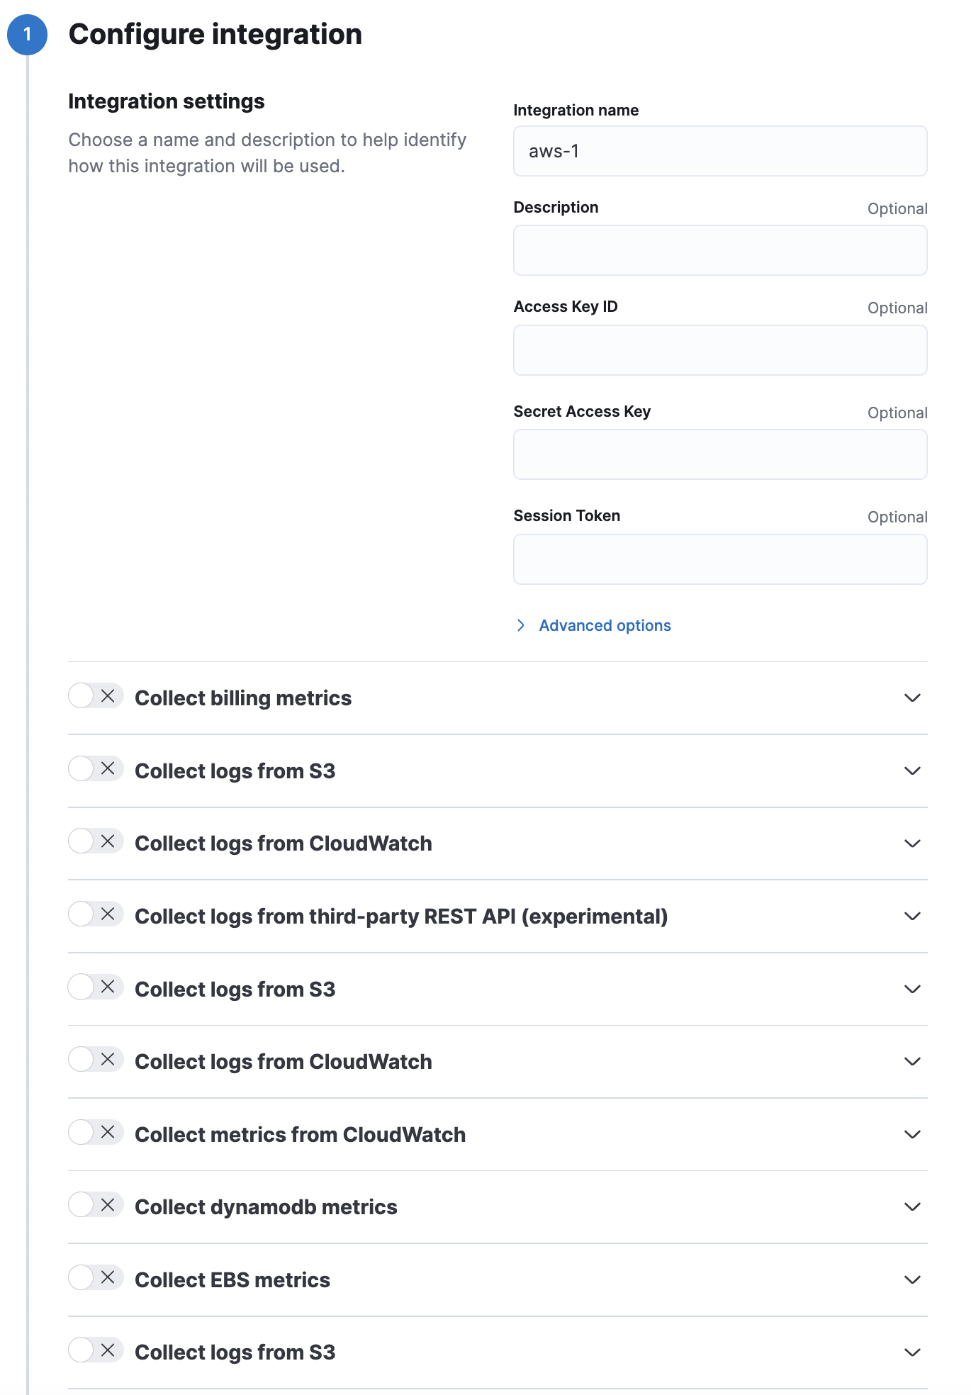Image resolution: width=971 pixels, height=1395 pixels.
Task: Turn on the Collect EBS metrics toggle
Action: pos(96,1278)
